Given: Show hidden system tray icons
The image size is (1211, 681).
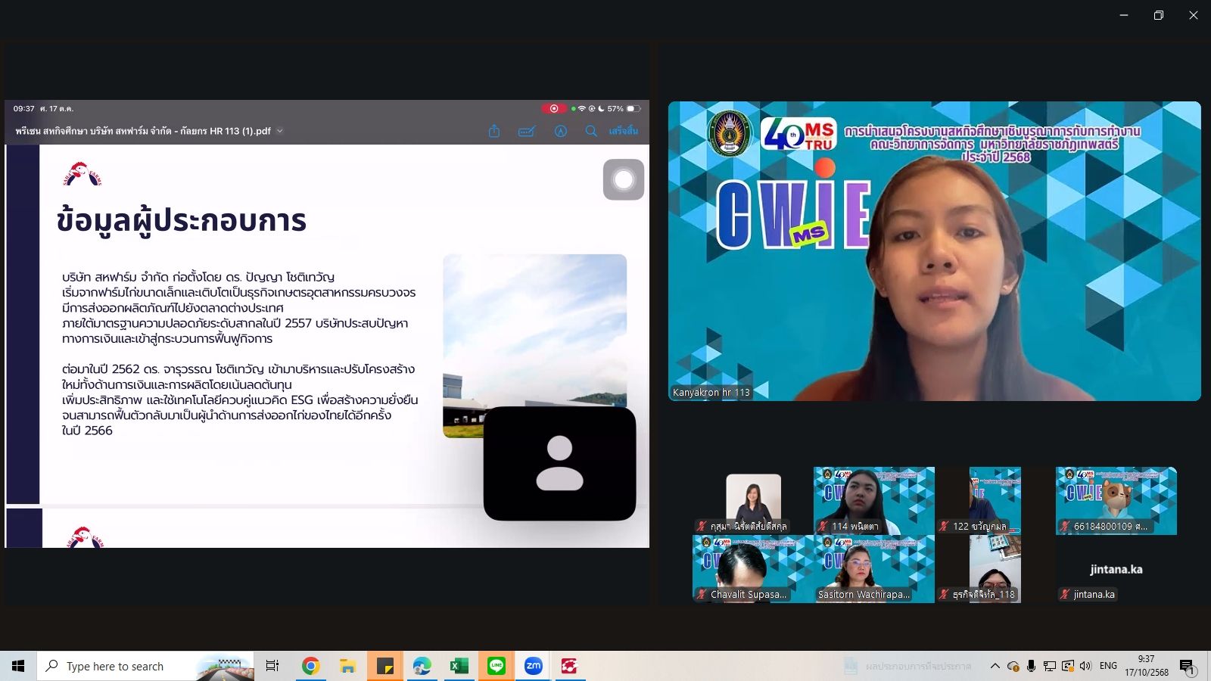Looking at the screenshot, I should tap(995, 666).
